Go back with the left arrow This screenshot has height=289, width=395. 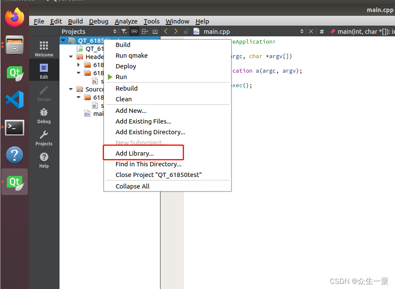click(166, 31)
